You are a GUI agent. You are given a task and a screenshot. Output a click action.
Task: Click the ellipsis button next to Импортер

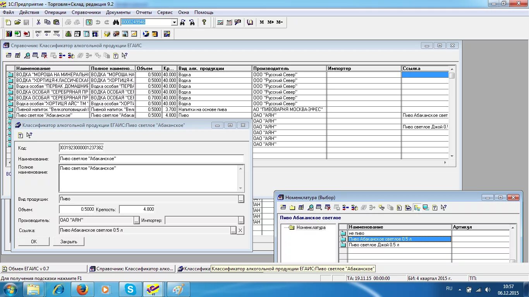click(x=241, y=220)
